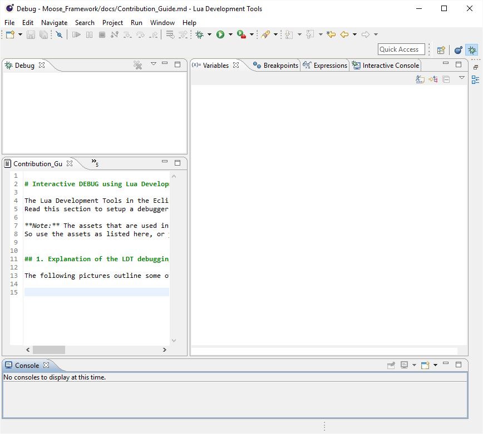This screenshot has width=483, height=434.
Task: Run the program with the green Run icon
Action: coord(220,34)
